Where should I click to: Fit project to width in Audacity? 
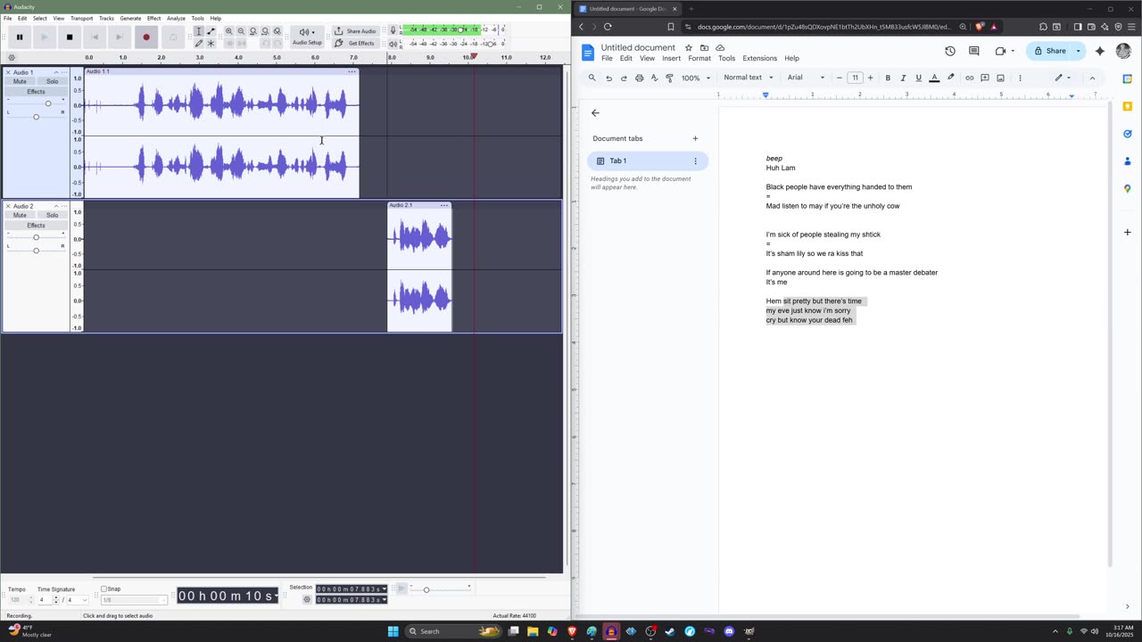[265, 32]
